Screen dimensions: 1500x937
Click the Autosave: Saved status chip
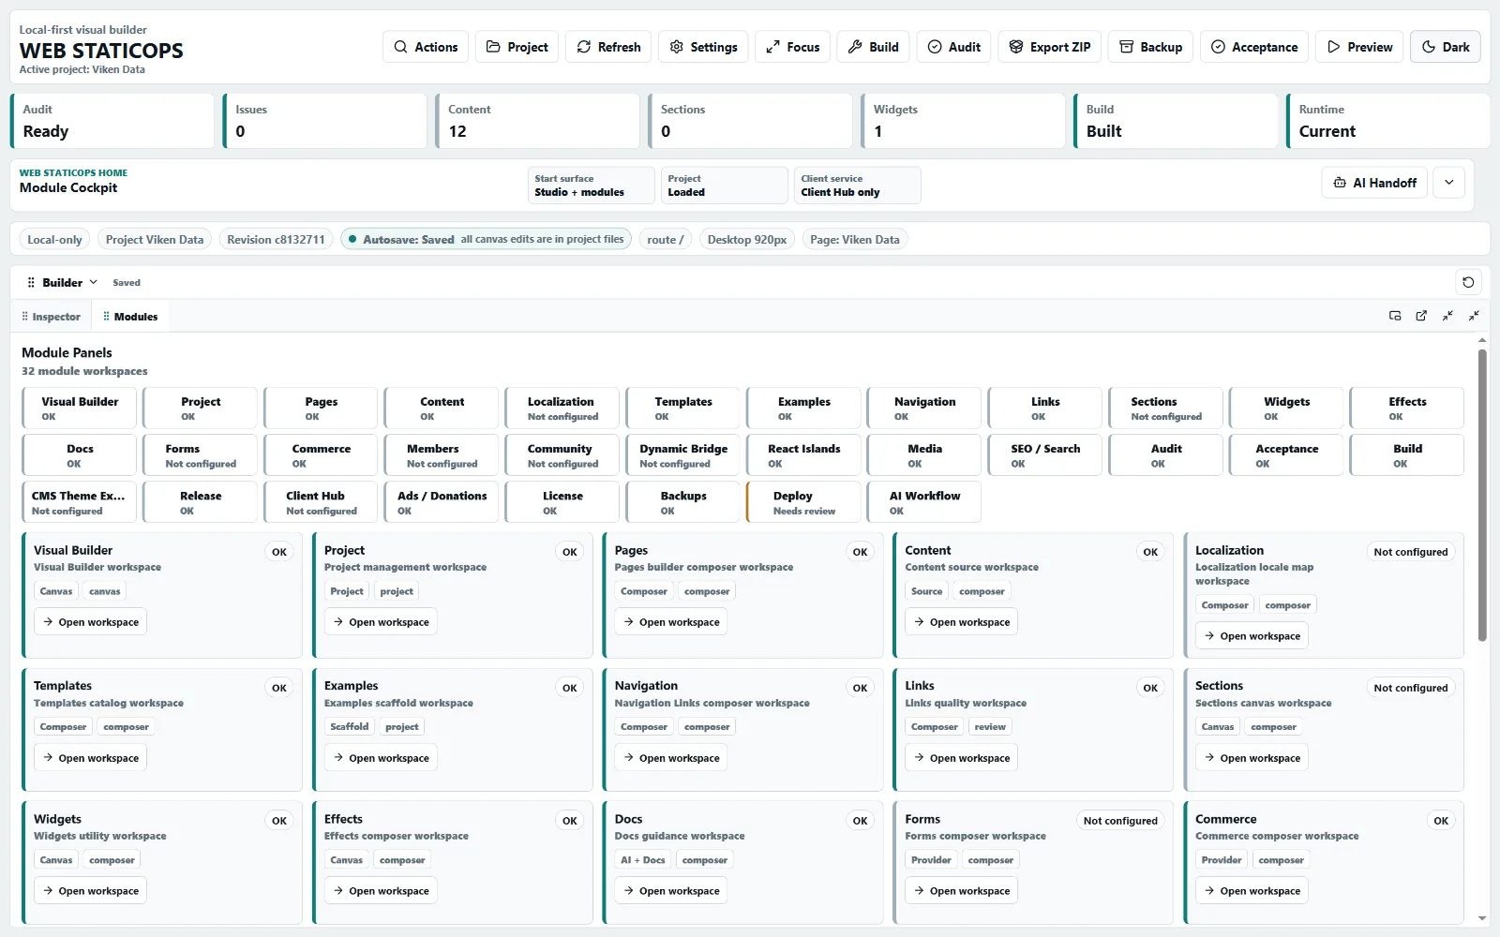[486, 240]
